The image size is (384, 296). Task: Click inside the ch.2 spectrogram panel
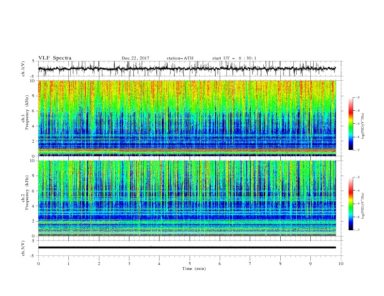[x=187, y=198]
